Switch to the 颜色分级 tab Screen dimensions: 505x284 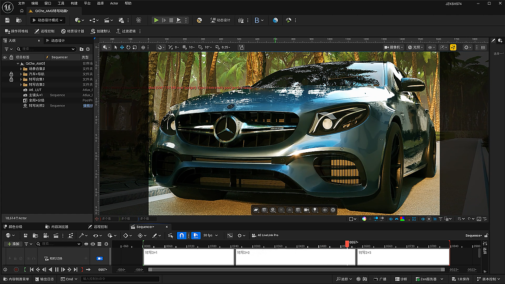click(x=13, y=227)
